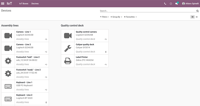The image size is (200, 106).
Task: Open the chat messages icon
Action: [x=177, y=4]
